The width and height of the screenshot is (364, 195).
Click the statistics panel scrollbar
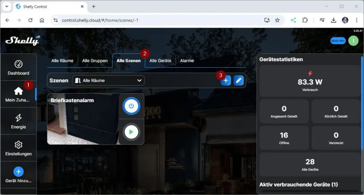point(362,107)
